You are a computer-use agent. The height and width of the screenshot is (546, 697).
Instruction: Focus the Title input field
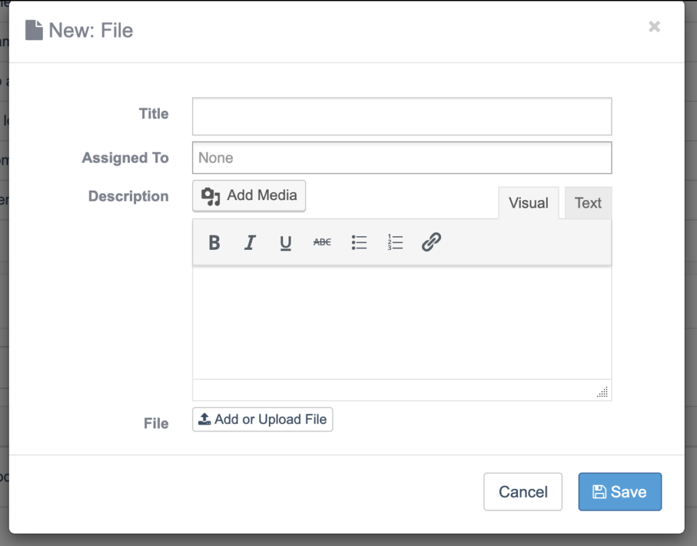pyautogui.click(x=402, y=116)
